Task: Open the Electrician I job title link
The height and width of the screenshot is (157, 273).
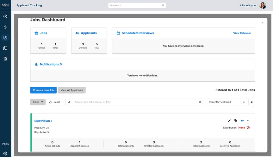Action: (43, 121)
